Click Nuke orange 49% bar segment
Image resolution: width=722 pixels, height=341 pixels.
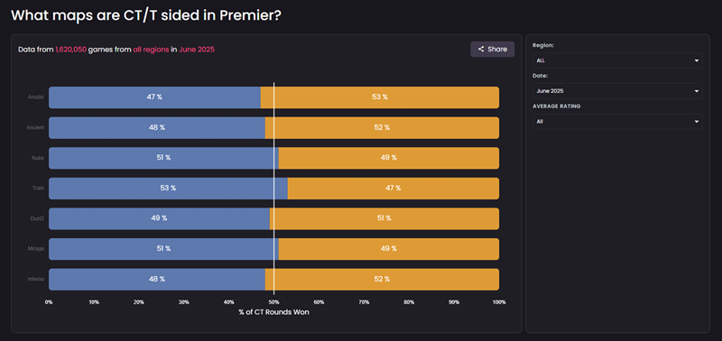(389, 158)
